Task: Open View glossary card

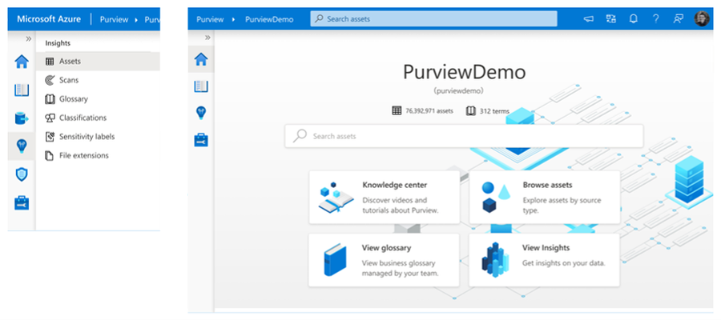Action: [x=384, y=260]
